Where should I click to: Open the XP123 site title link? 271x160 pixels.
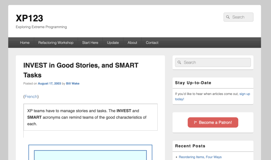click(x=29, y=18)
